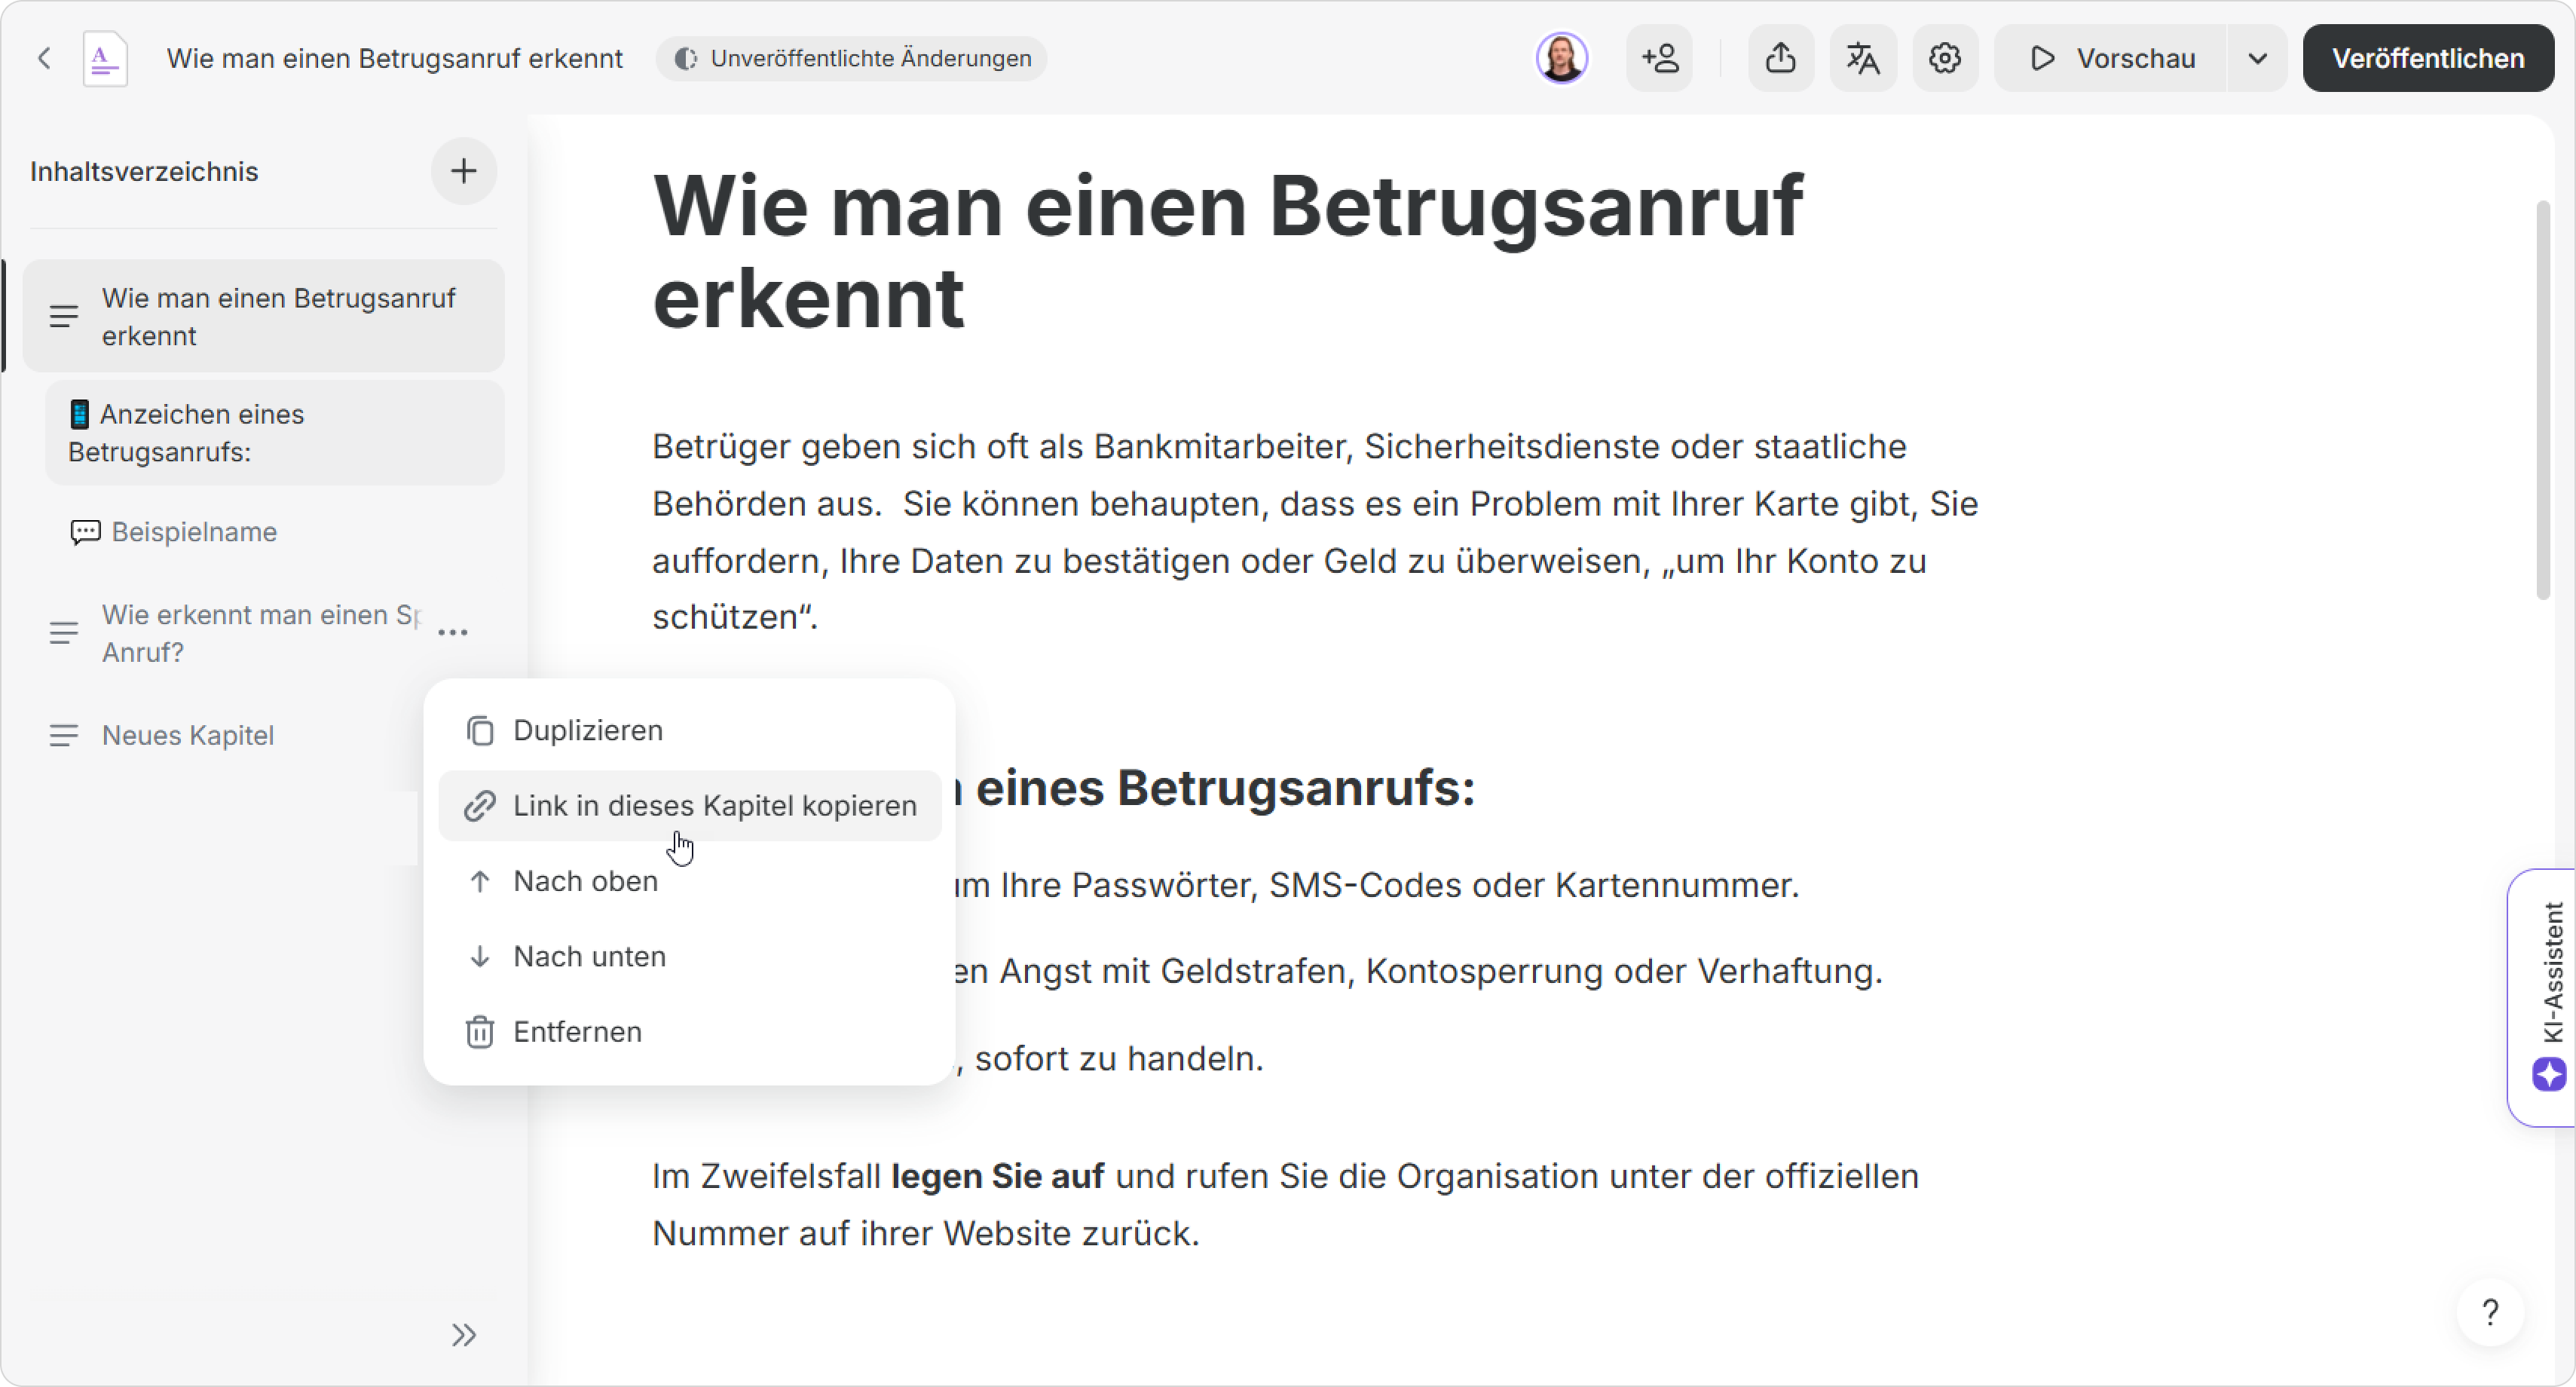Open the translation language icon
The width and height of the screenshot is (2576, 1387).
(1862, 58)
